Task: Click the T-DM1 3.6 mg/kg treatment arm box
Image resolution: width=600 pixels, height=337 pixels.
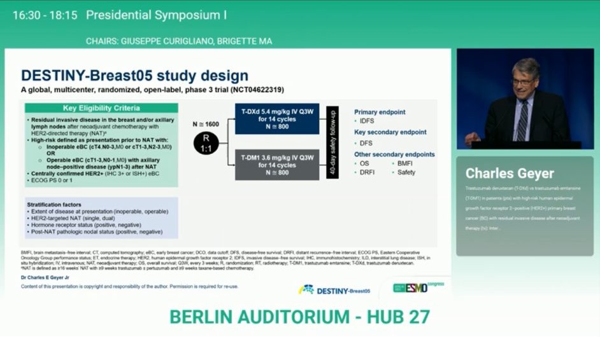Action: [x=277, y=165]
